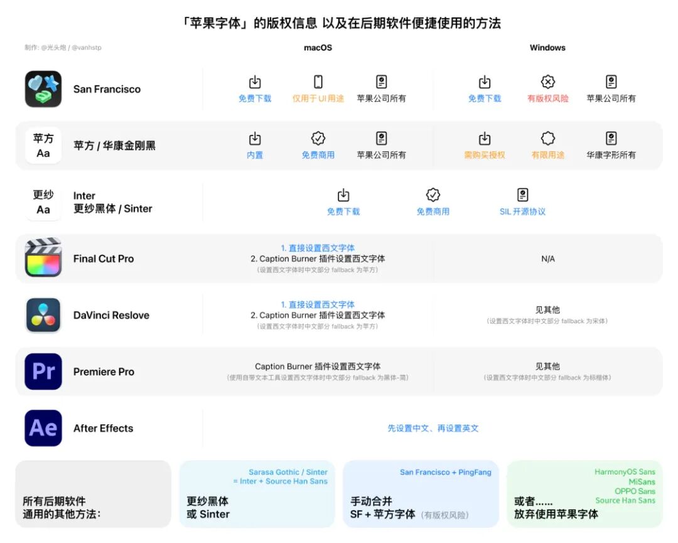Click the 苹方 Aa font icon
Screen dimensions: 678x543
click(x=43, y=146)
